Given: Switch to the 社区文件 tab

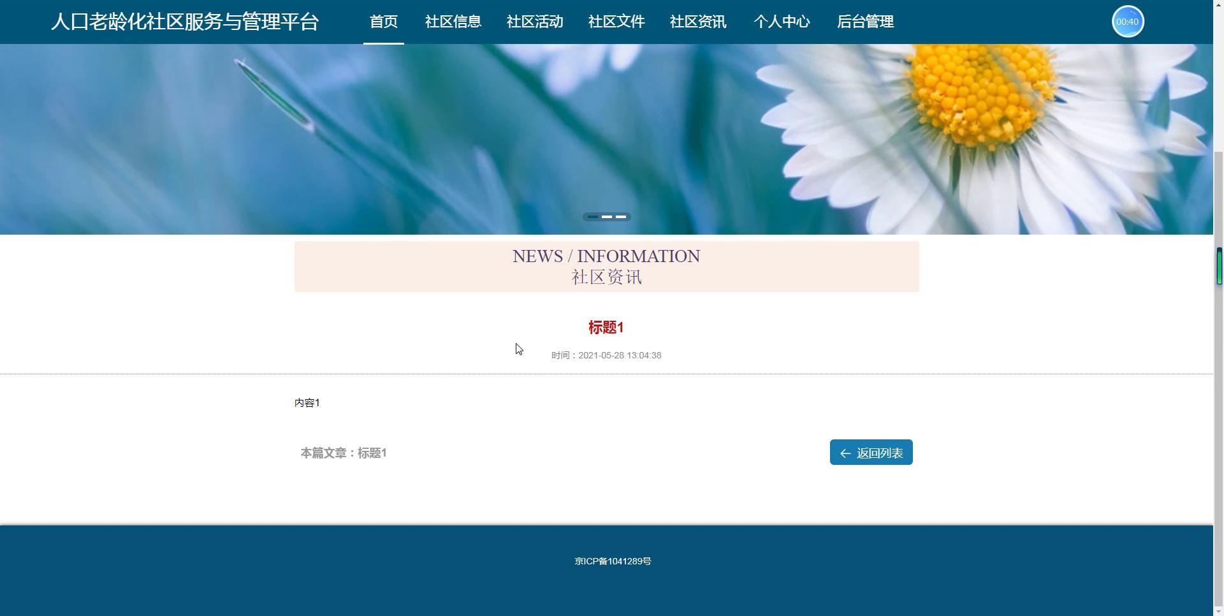Looking at the screenshot, I should (616, 21).
